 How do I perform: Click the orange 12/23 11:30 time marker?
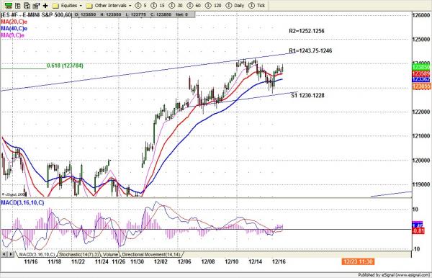358,261
